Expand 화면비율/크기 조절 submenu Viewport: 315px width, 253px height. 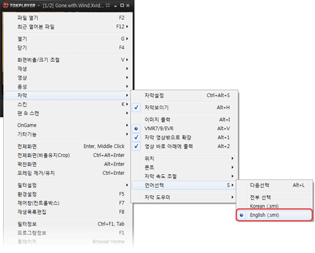[68, 60]
